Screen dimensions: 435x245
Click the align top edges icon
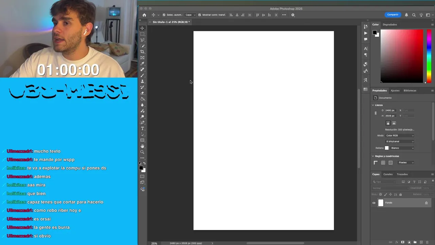pyautogui.click(x=257, y=15)
